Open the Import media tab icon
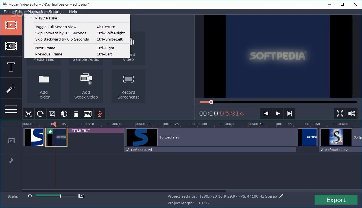362x208 pixels. [x=11, y=25]
